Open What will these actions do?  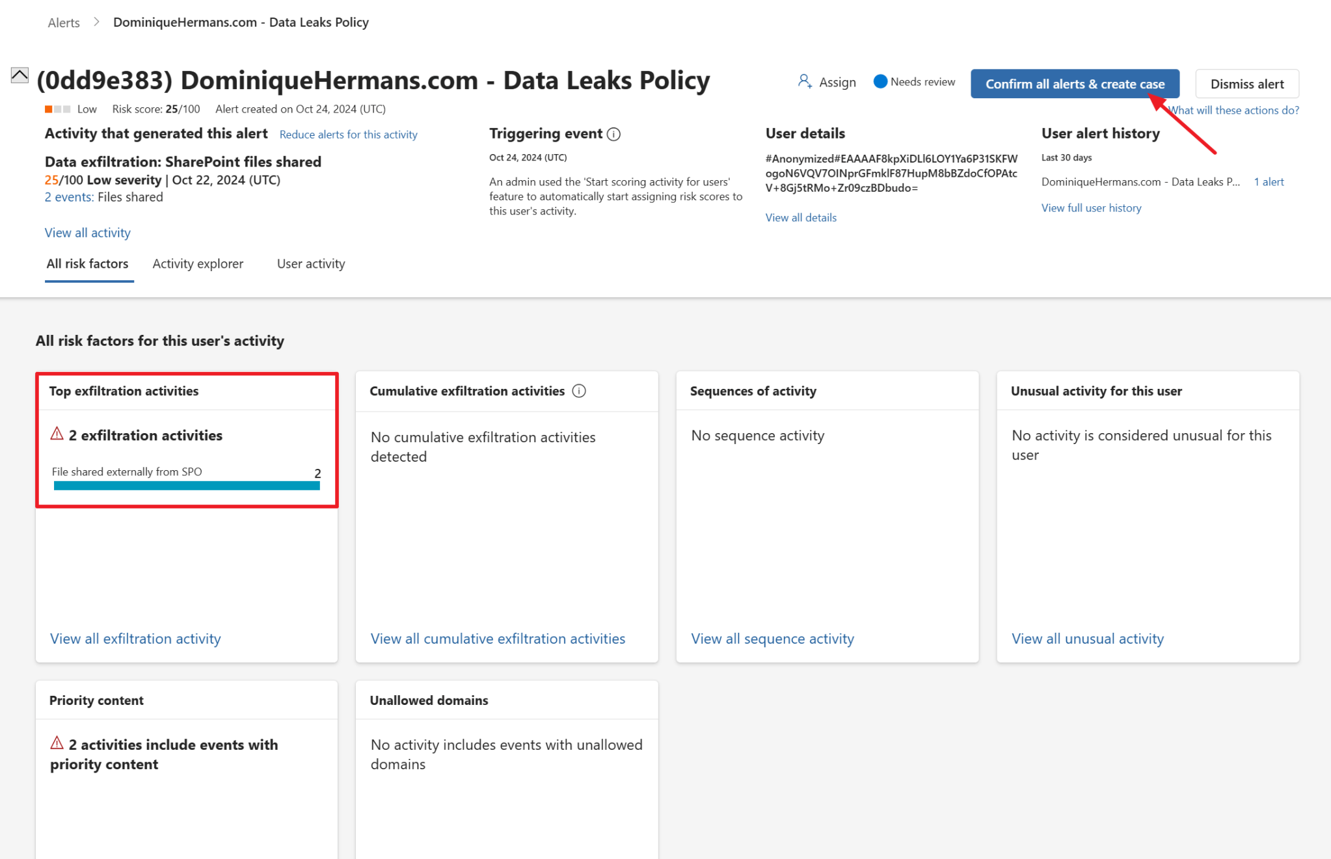point(1233,110)
